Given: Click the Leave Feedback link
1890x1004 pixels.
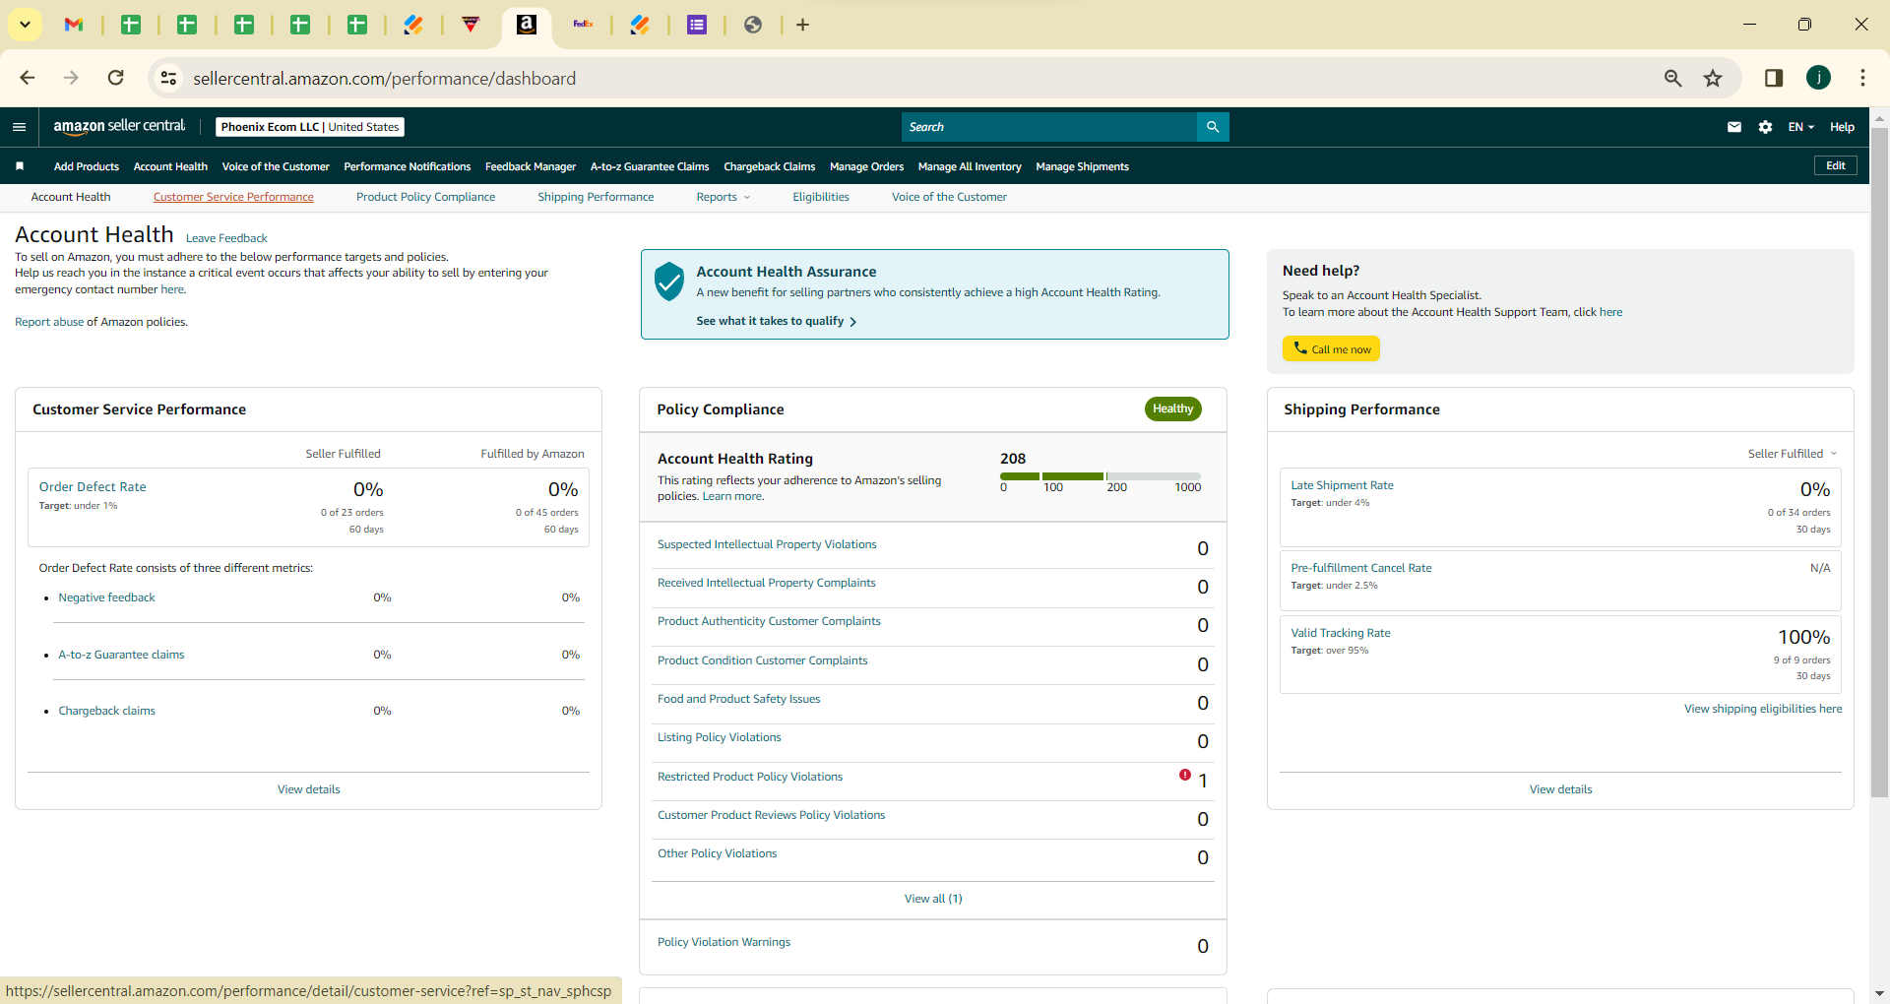Looking at the screenshot, I should click(226, 238).
